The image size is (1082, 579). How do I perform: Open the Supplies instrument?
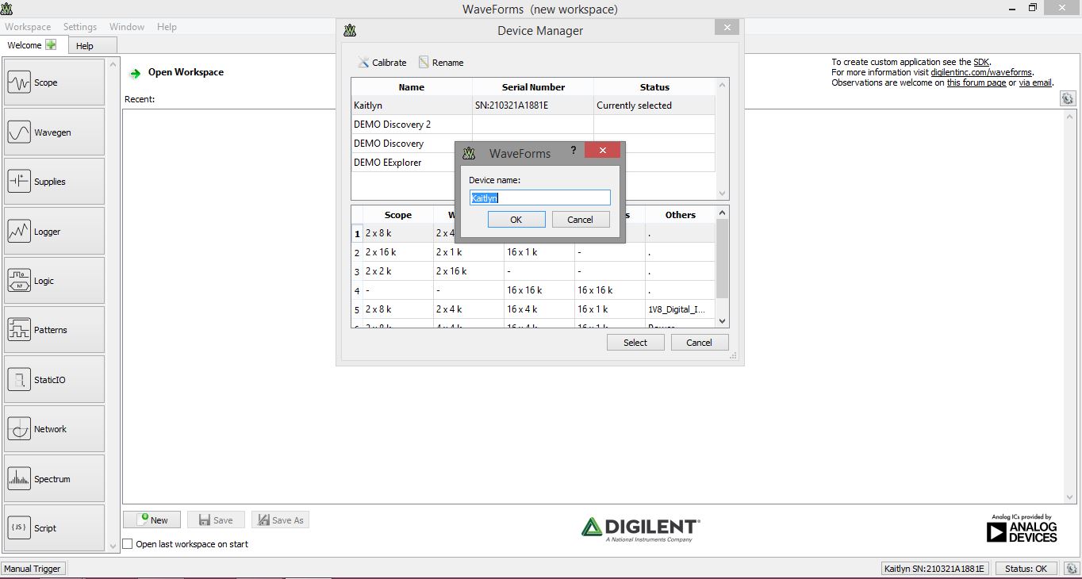coord(54,182)
